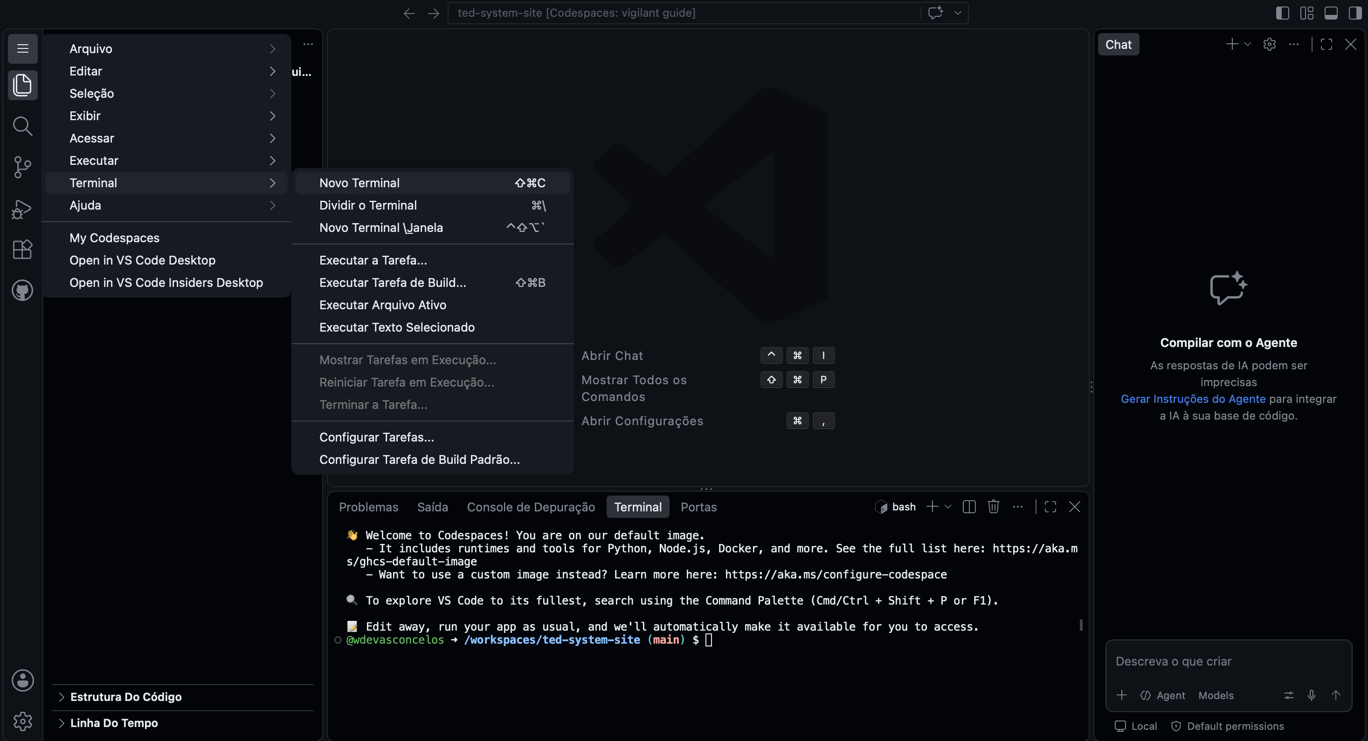This screenshot has width=1368, height=741.
Task: Switch to the Portas panel tab
Action: (699, 507)
